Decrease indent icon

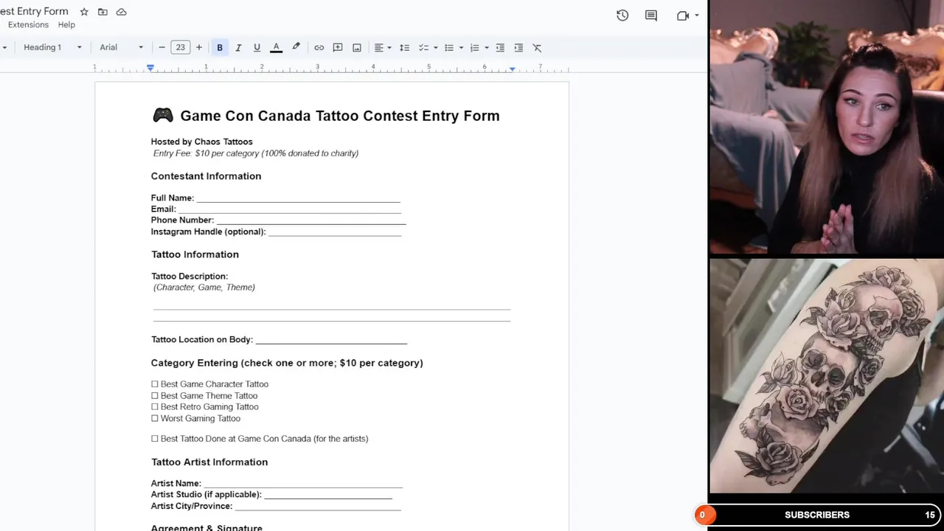500,47
